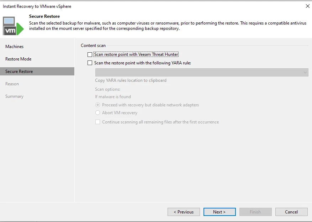Go to the Machines step
This screenshot has height=222, width=312.
pyautogui.click(x=15, y=47)
